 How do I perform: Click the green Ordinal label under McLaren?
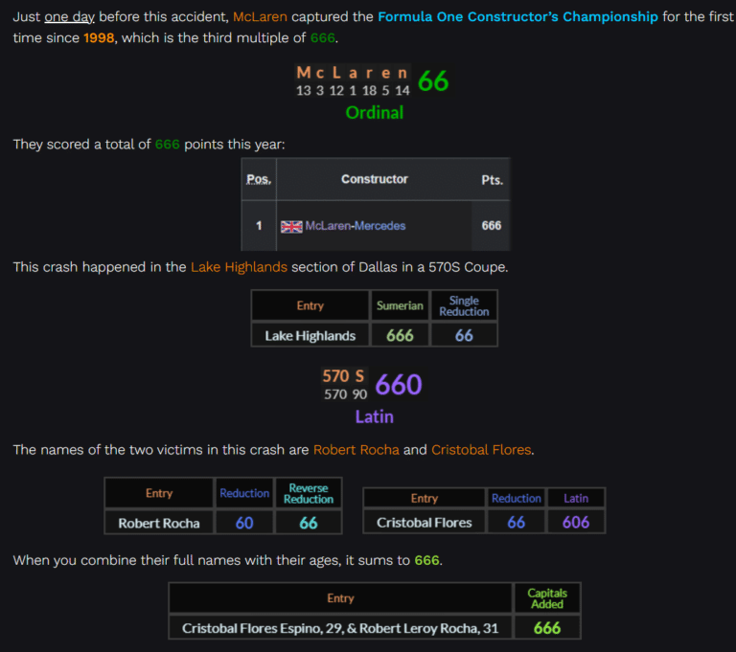(x=374, y=113)
